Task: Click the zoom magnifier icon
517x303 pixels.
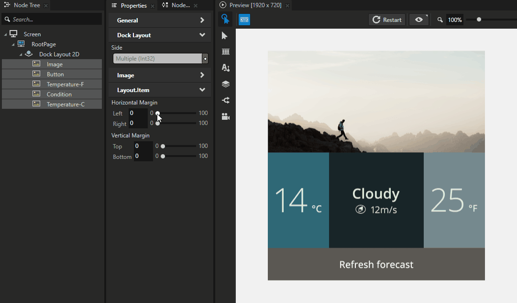Action: point(440,20)
